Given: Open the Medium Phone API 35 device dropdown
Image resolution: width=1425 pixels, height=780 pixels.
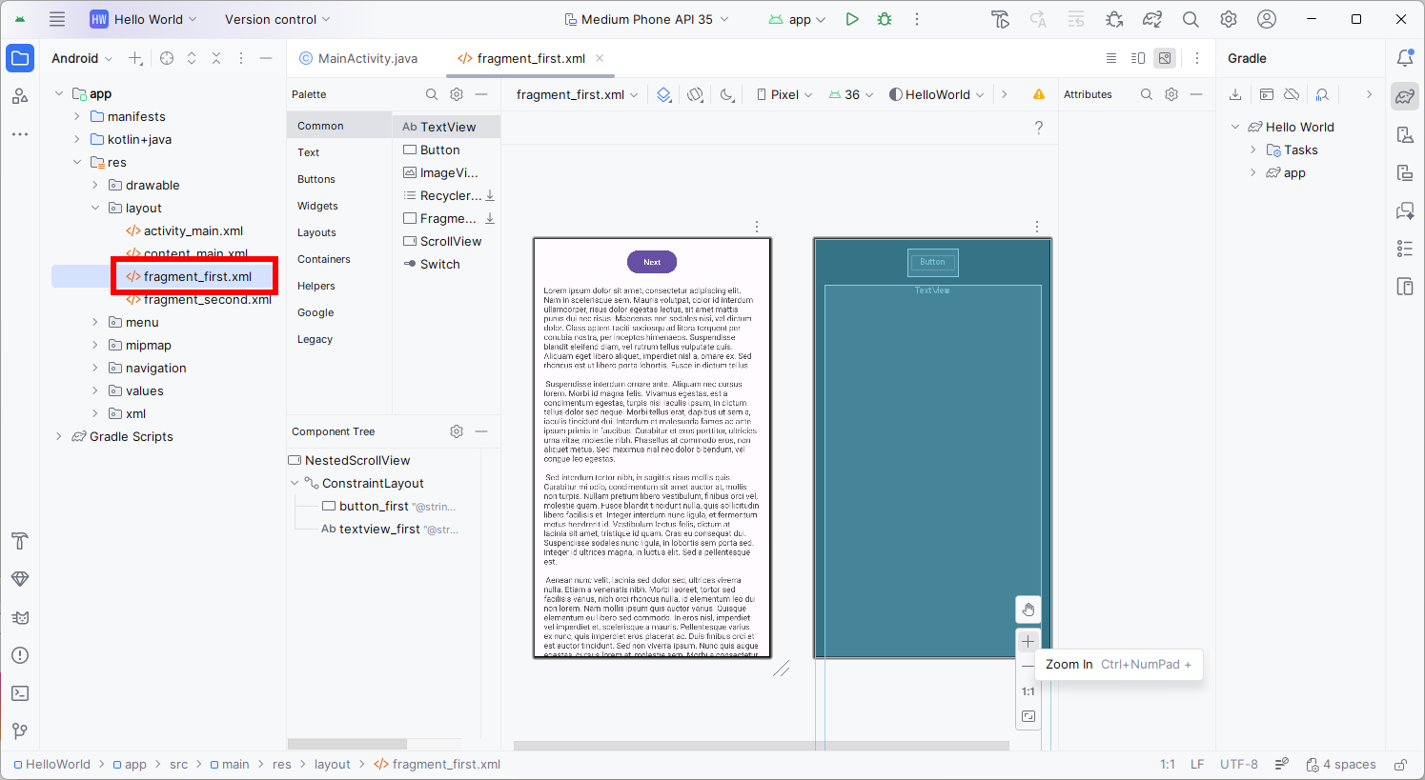Looking at the screenshot, I should pyautogui.click(x=646, y=19).
